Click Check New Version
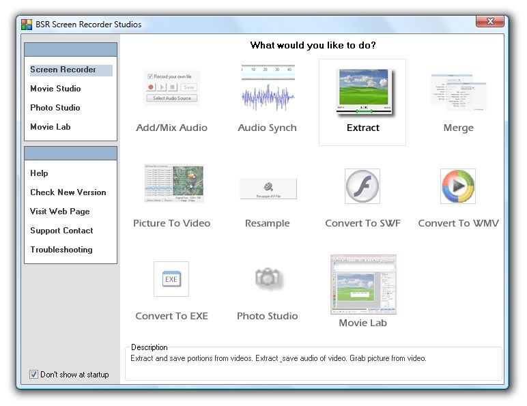Viewport: 527px width, 406px height. (x=68, y=192)
